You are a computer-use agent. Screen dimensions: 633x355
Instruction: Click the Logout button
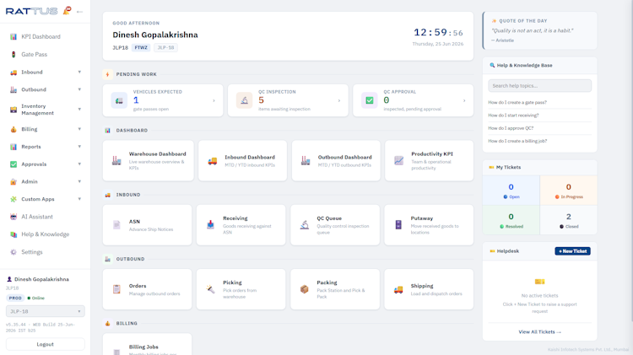(x=46, y=344)
